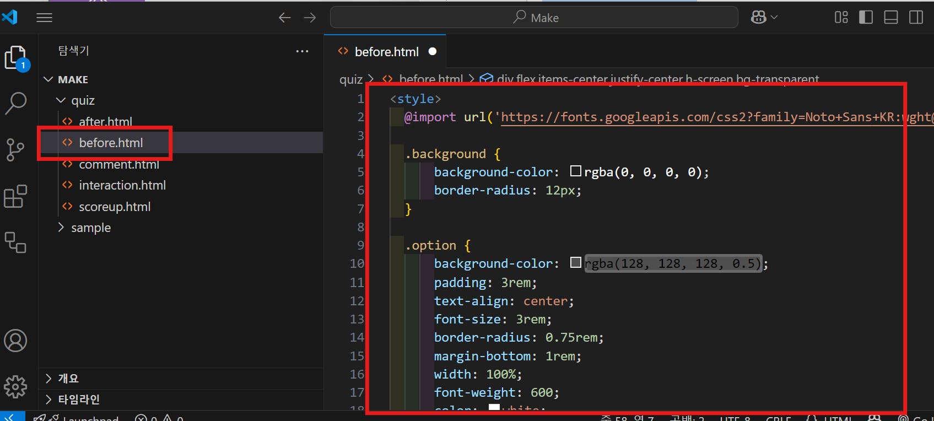Go back with the left arrow
This screenshot has height=421, width=934.
(x=284, y=18)
